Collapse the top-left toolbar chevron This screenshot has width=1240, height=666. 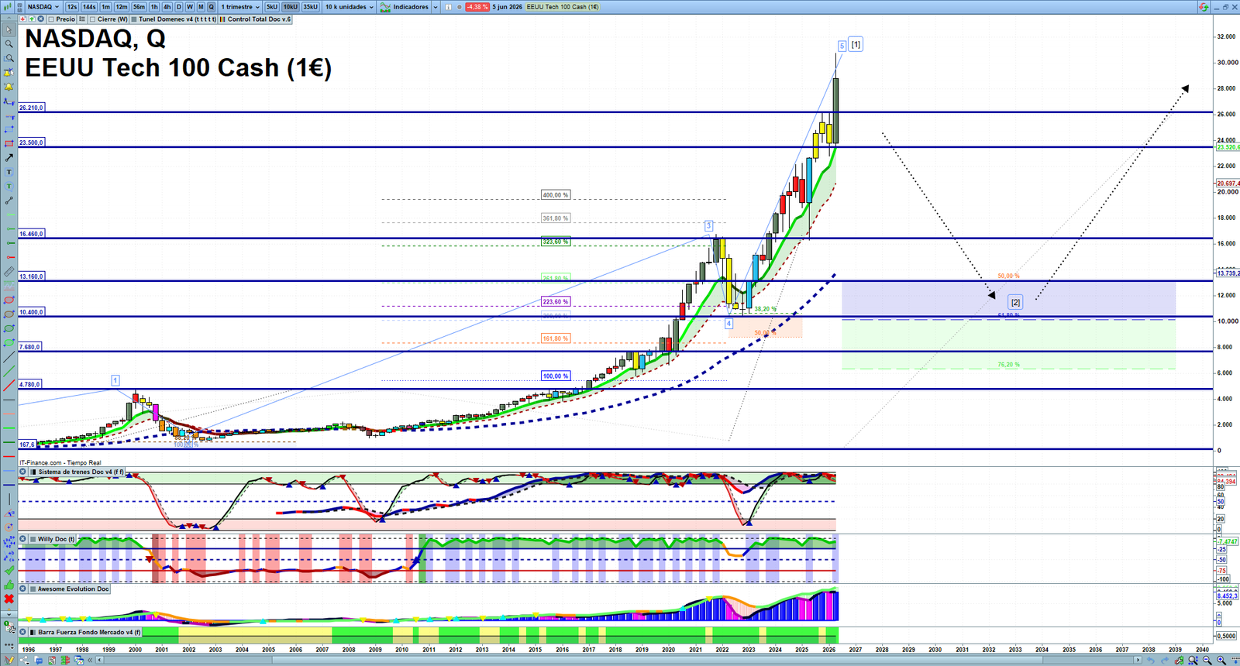(9, 18)
